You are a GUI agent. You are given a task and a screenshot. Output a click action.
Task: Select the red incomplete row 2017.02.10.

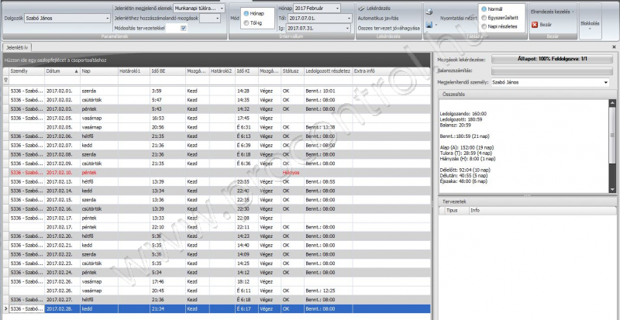tap(217, 173)
